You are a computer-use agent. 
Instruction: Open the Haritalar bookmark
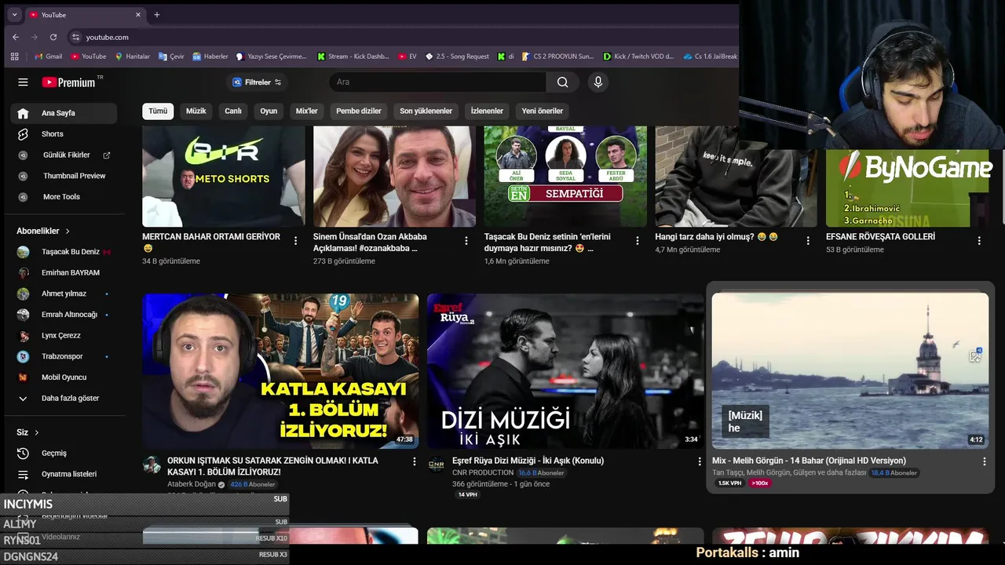[133, 56]
